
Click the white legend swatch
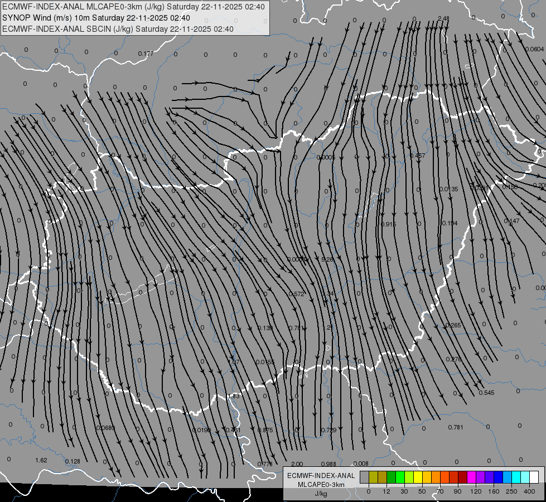pos(534,477)
